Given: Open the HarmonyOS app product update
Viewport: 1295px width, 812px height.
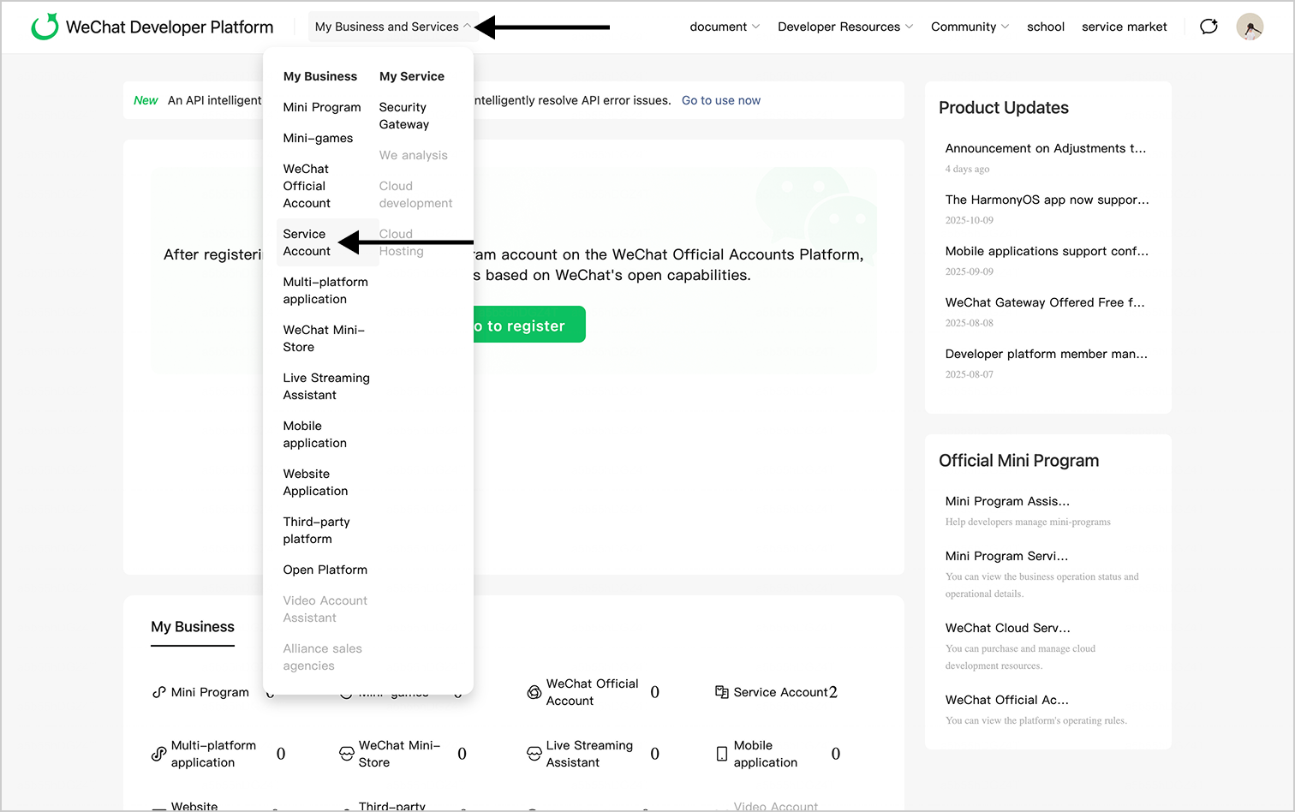Looking at the screenshot, I should pyautogui.click(x=1047, y=200).
